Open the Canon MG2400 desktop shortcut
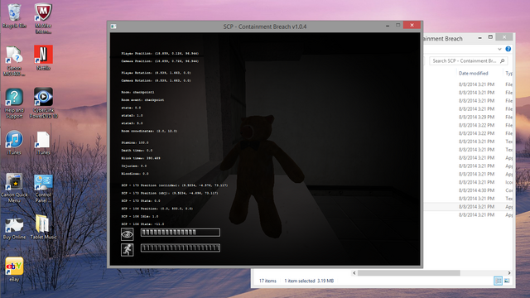The width and height of the screenshot is (530, 298). click(x=14, y=60)
